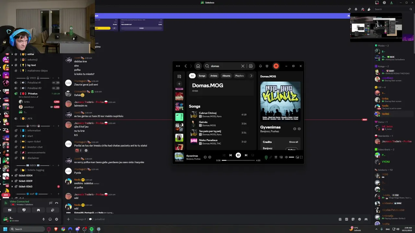Select the Playlists filter chip in Spotify
The image size is (415, 233).
240,76
